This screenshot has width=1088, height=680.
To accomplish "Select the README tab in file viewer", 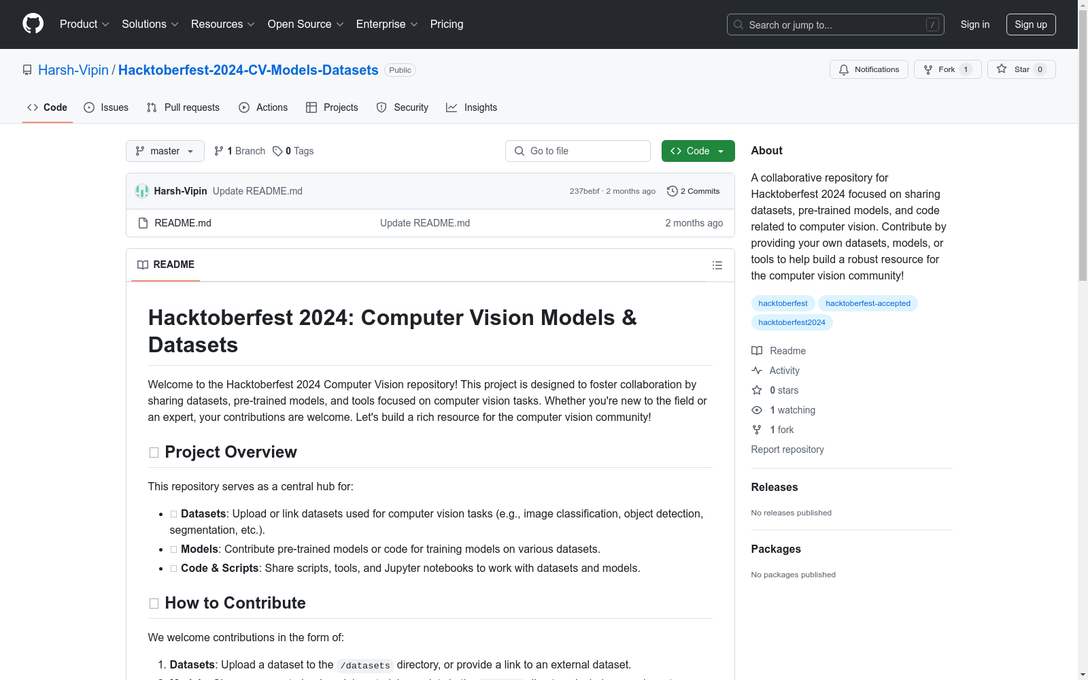I will tap(166, 265).
